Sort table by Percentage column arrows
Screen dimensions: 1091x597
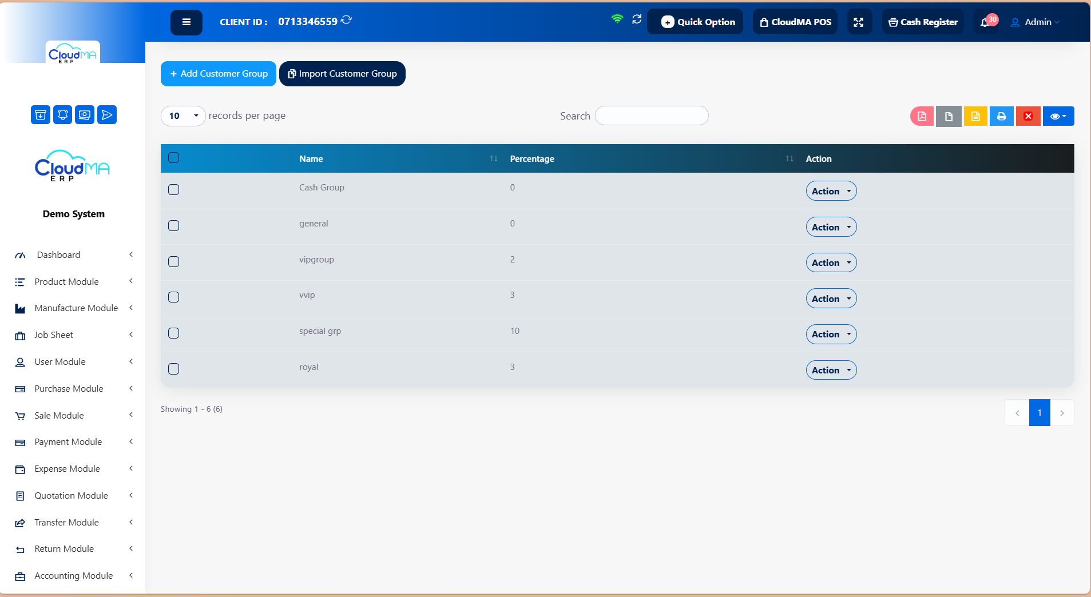[790, 158]
